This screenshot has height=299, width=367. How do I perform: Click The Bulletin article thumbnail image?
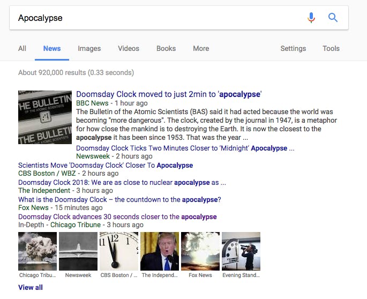coord(45,117)
